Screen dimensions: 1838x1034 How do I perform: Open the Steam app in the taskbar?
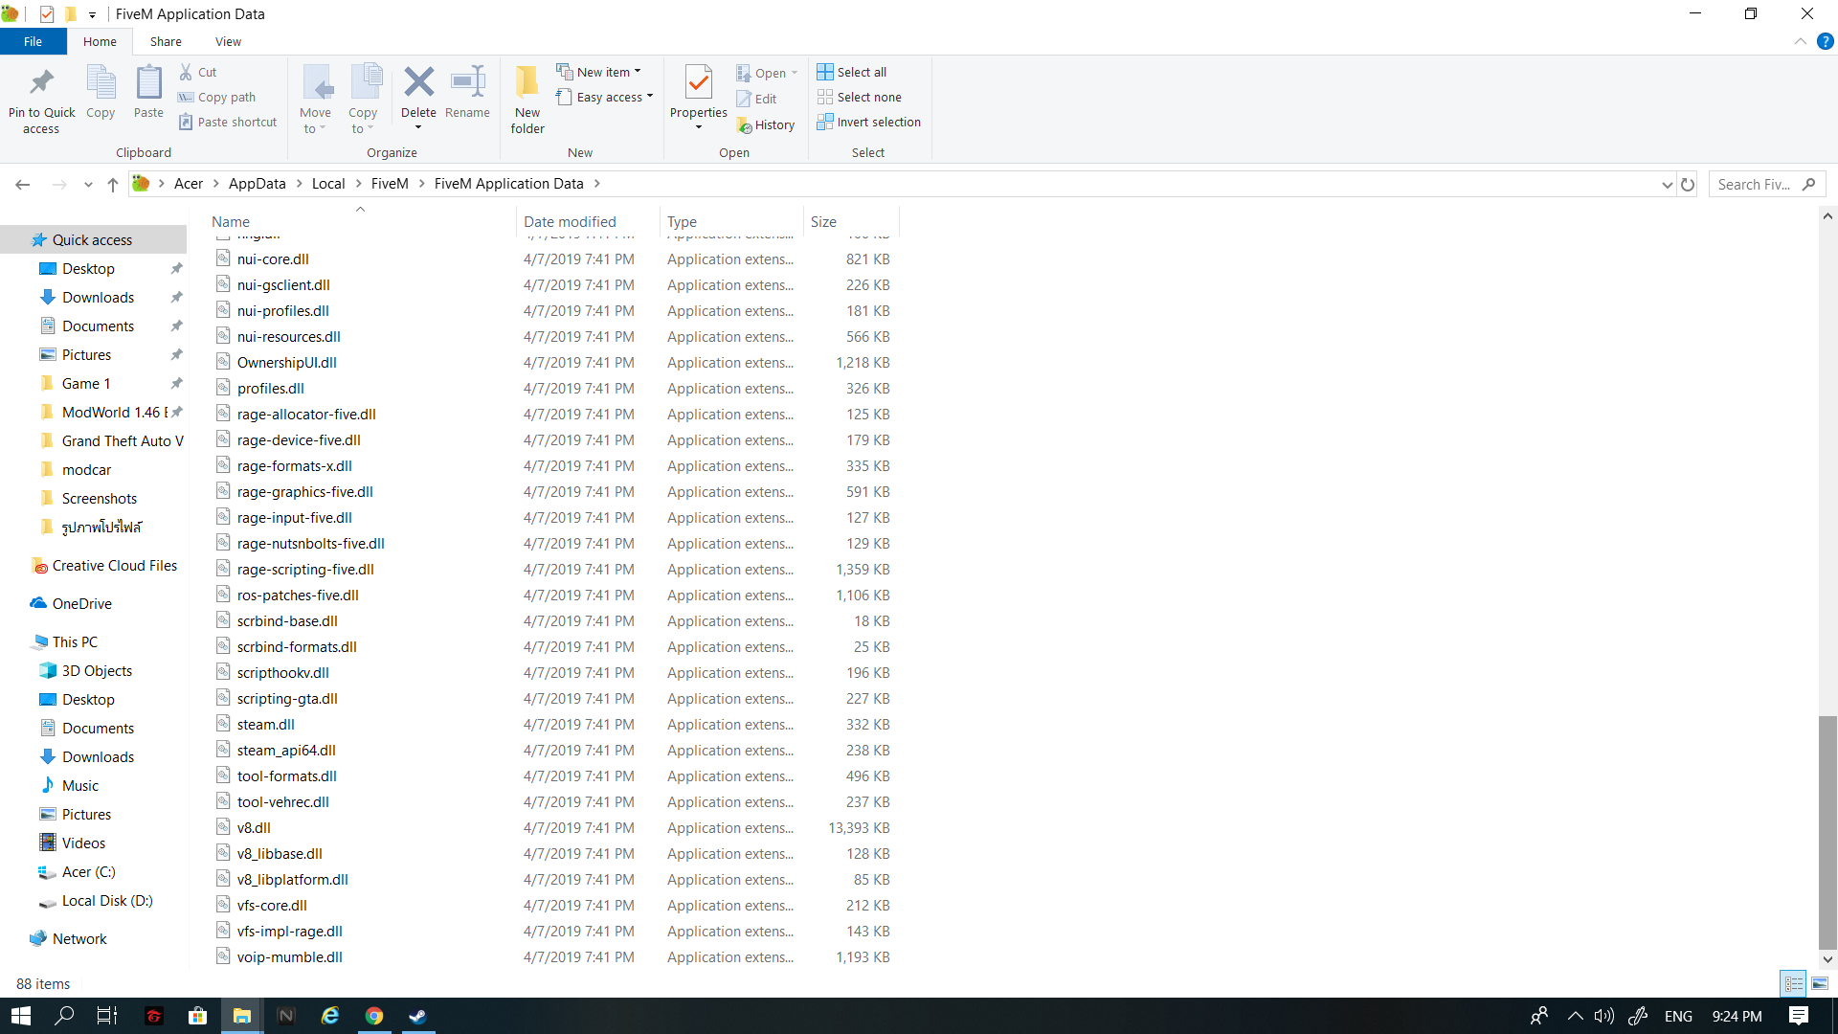[x=418, y=1016]
